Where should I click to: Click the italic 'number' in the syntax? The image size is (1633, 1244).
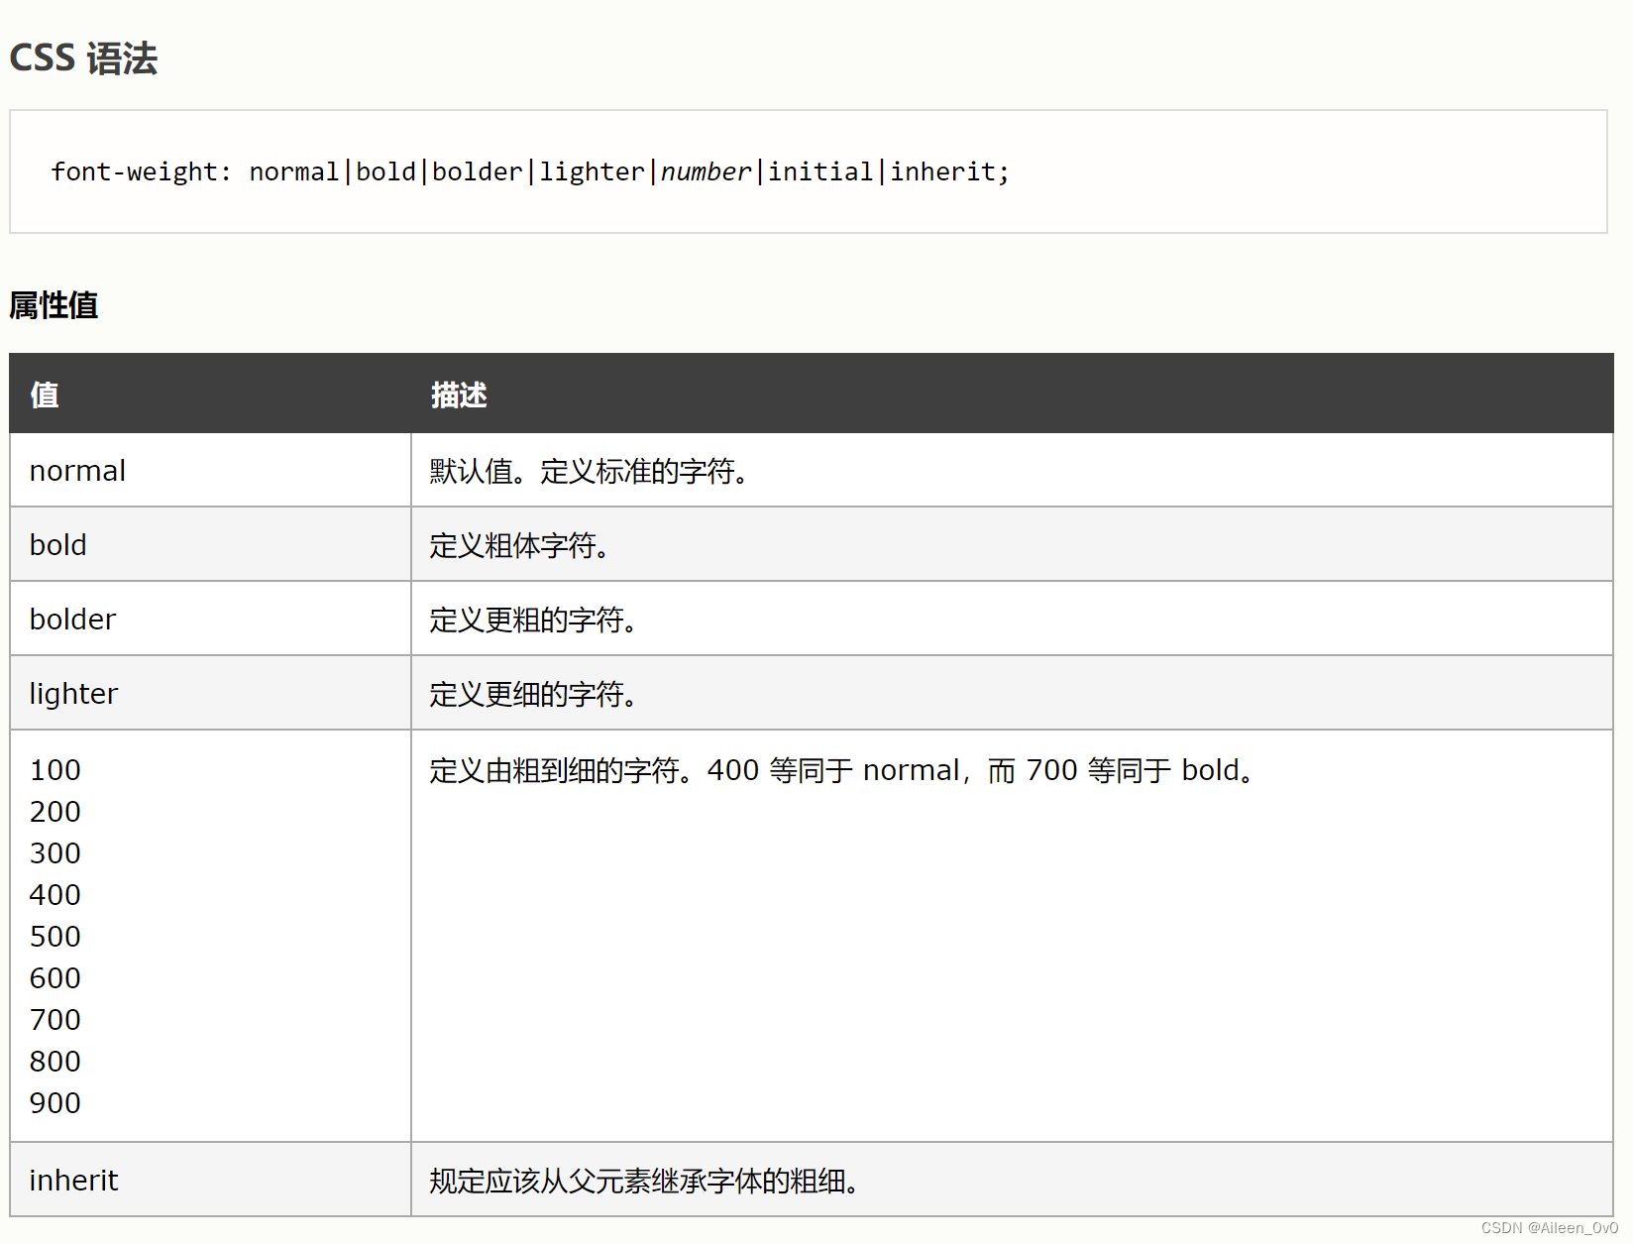tap(706, 171)
